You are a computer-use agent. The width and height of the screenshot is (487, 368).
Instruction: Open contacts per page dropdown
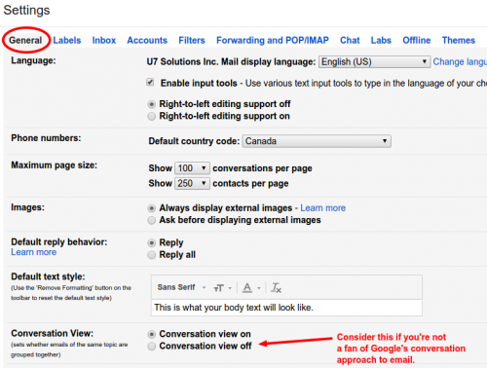click(x=192, y=183)
